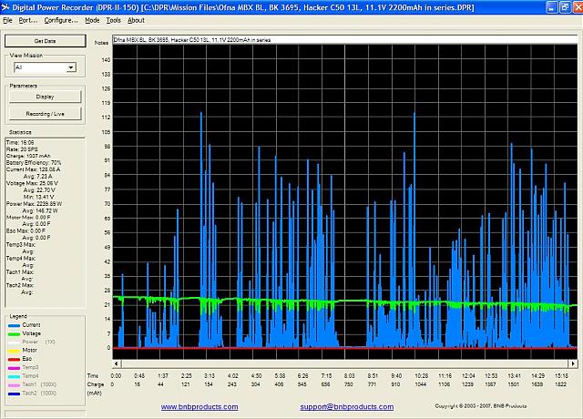Select the green Voltage legend swatch
Screen dimensions: 583x419
(13, 332)
